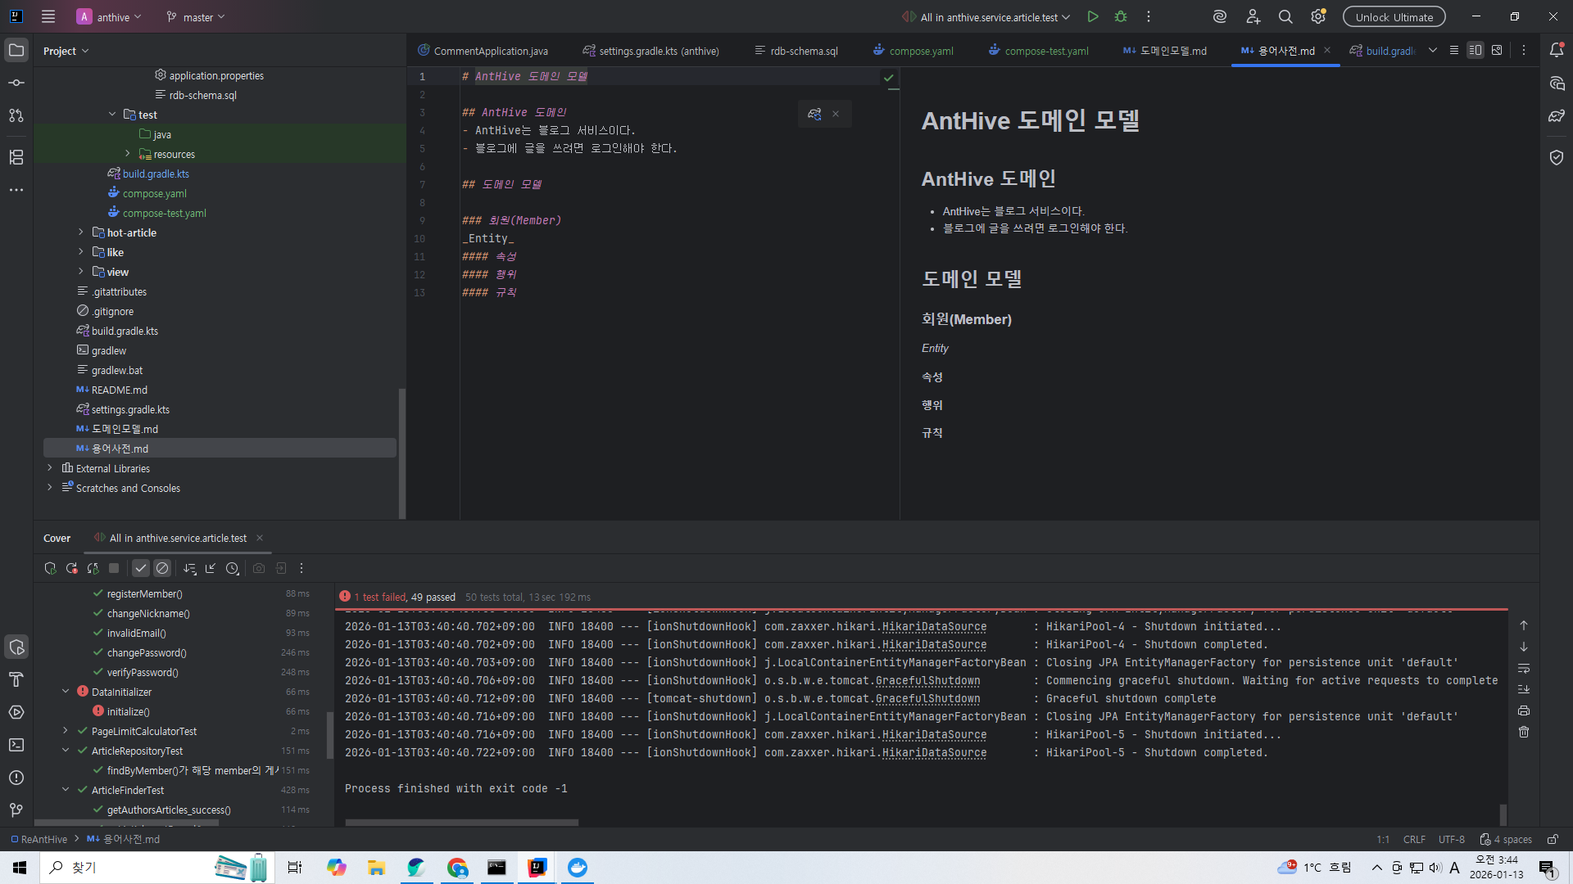
Task: Run the All in anthive.service.article.test configuration
Action: tap(1093, 16)
